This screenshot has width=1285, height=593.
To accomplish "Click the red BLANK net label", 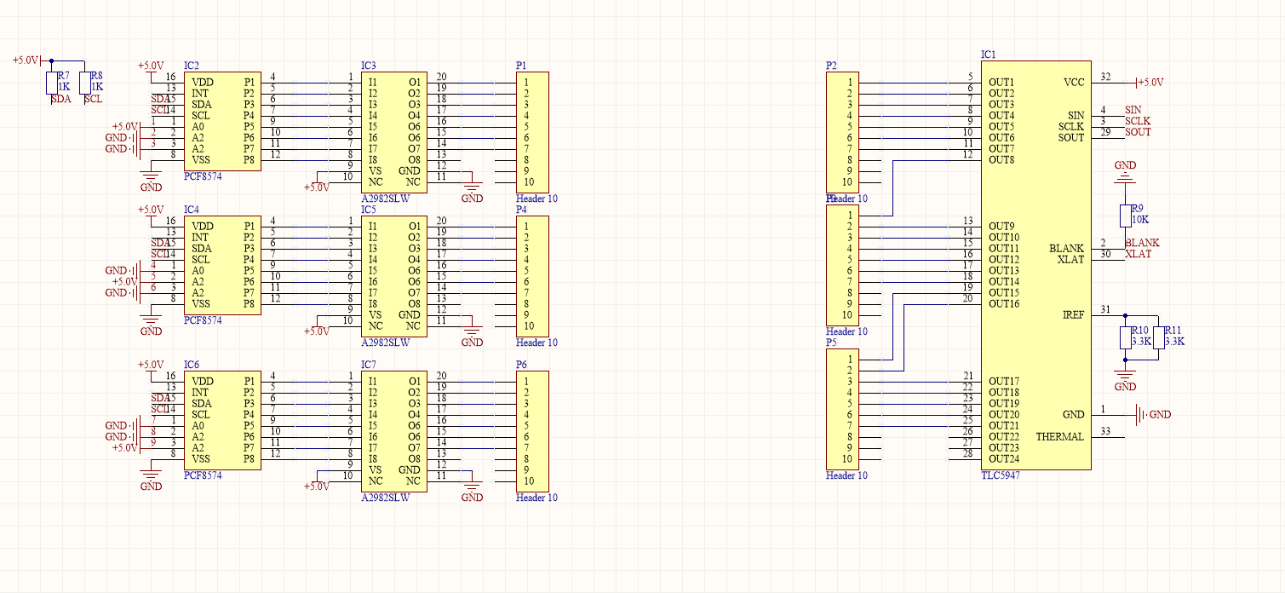I will point(1141,243).
